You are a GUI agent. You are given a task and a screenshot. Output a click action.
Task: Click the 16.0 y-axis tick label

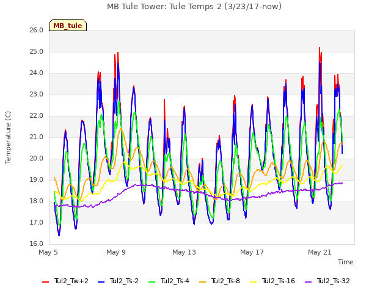coord(37,244)
